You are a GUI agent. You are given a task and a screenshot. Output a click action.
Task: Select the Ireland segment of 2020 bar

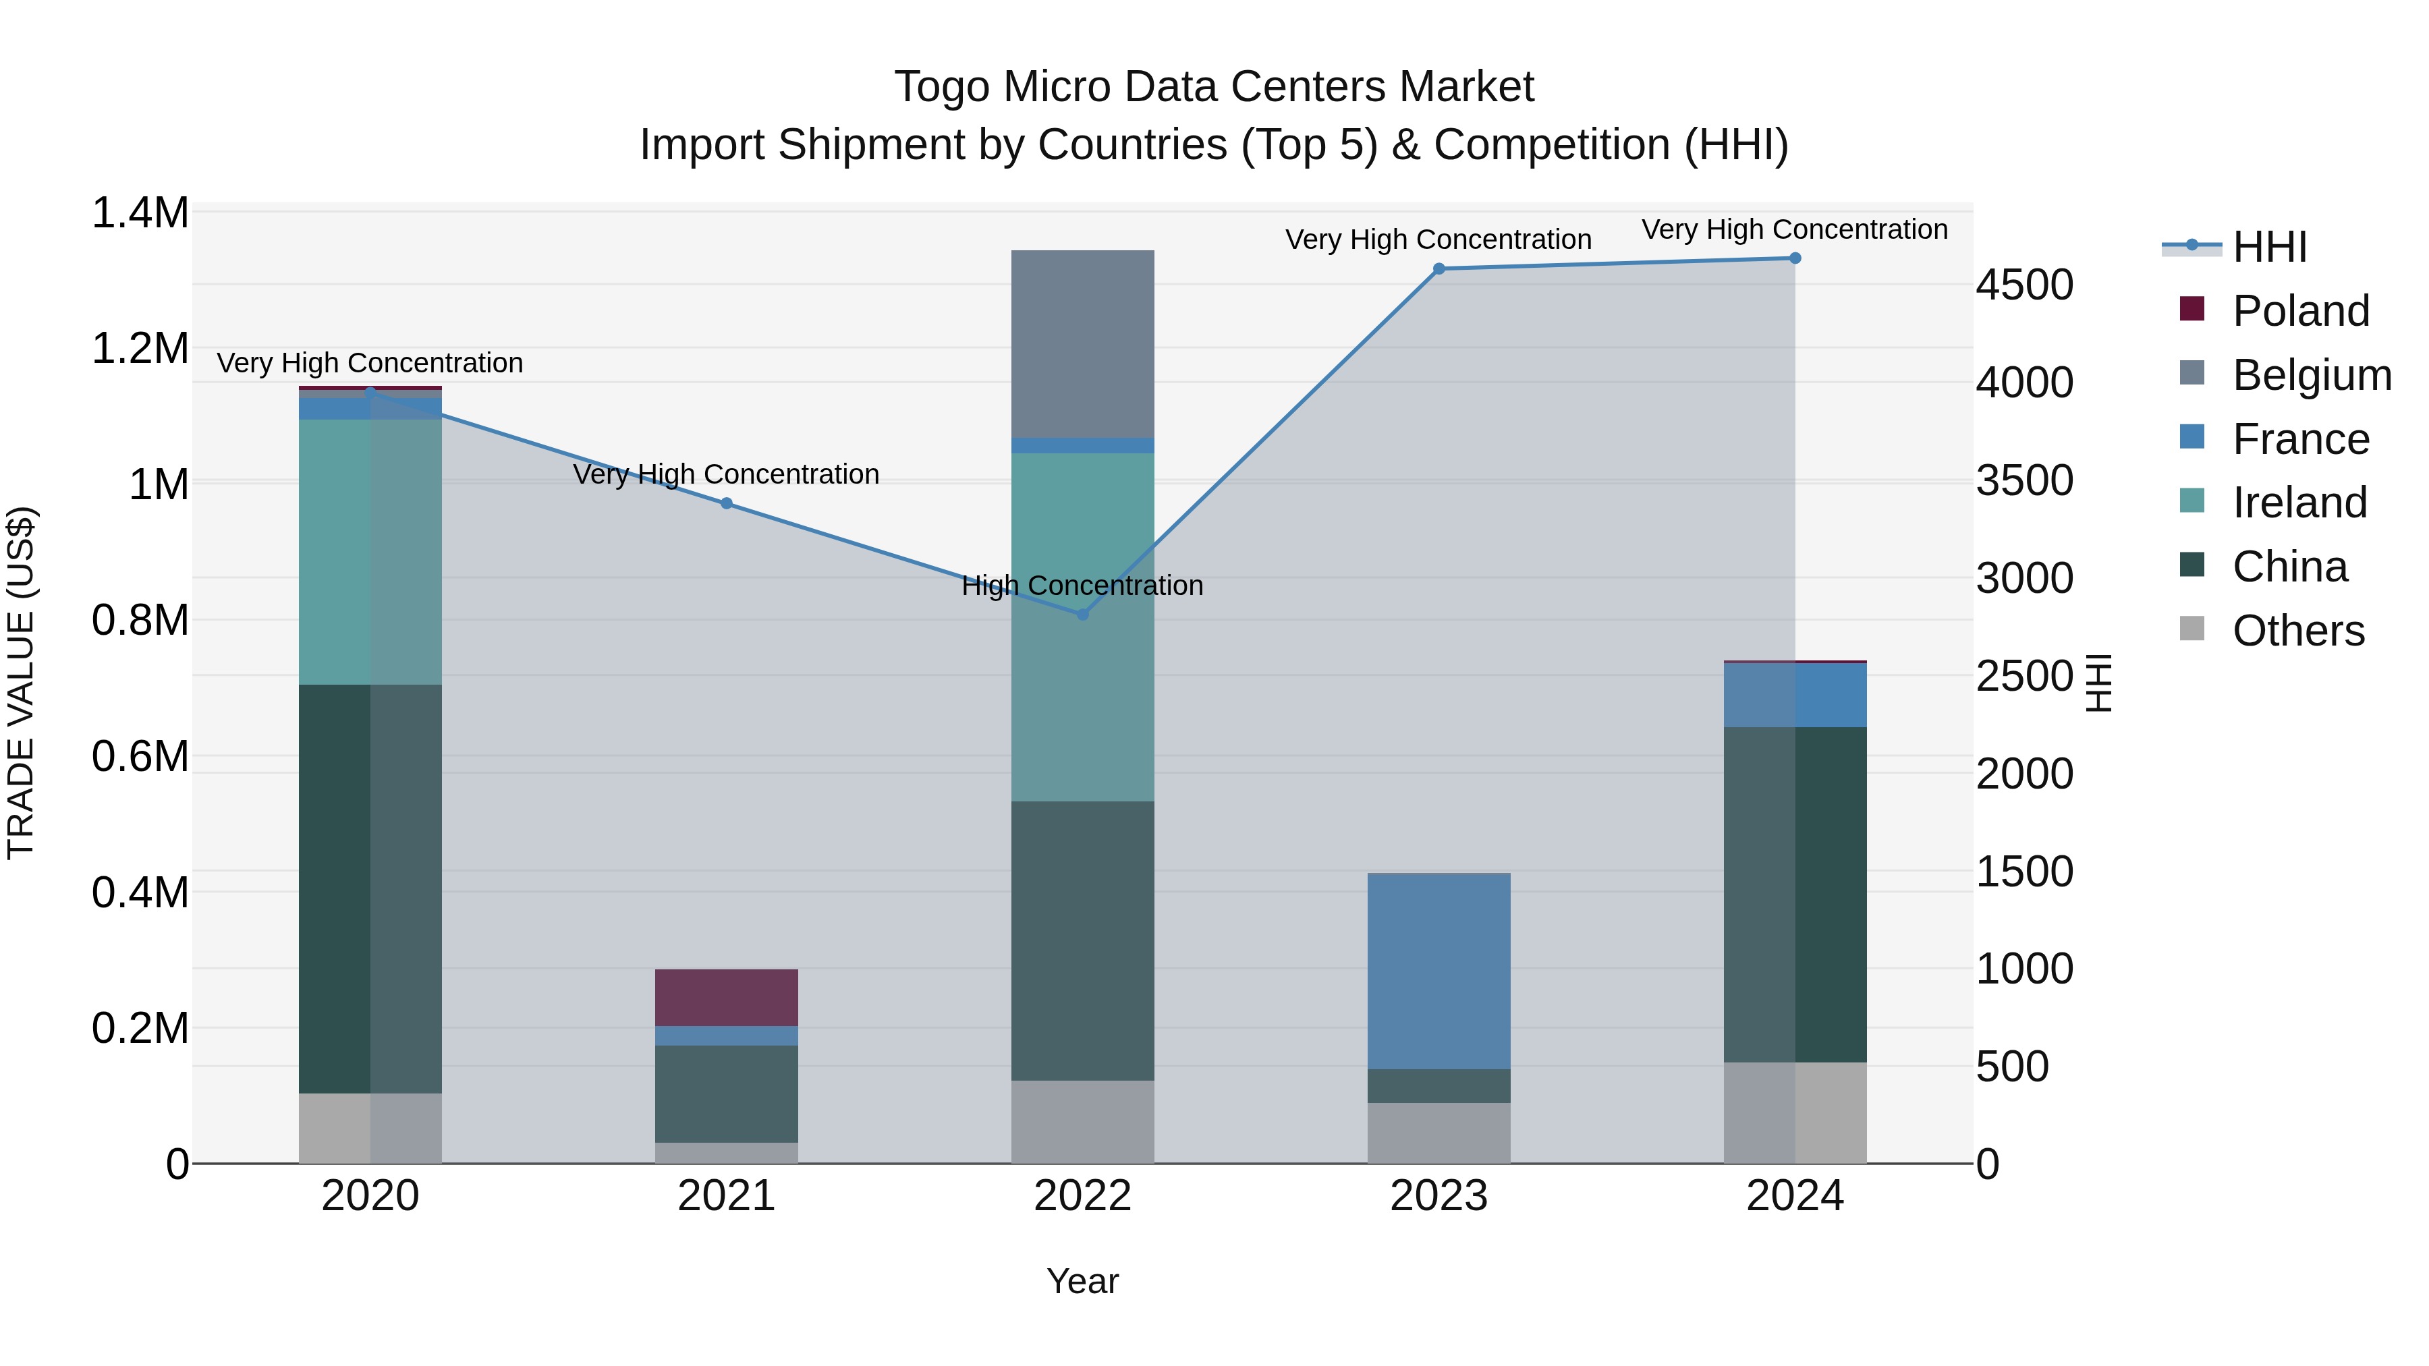pos(370,552)
